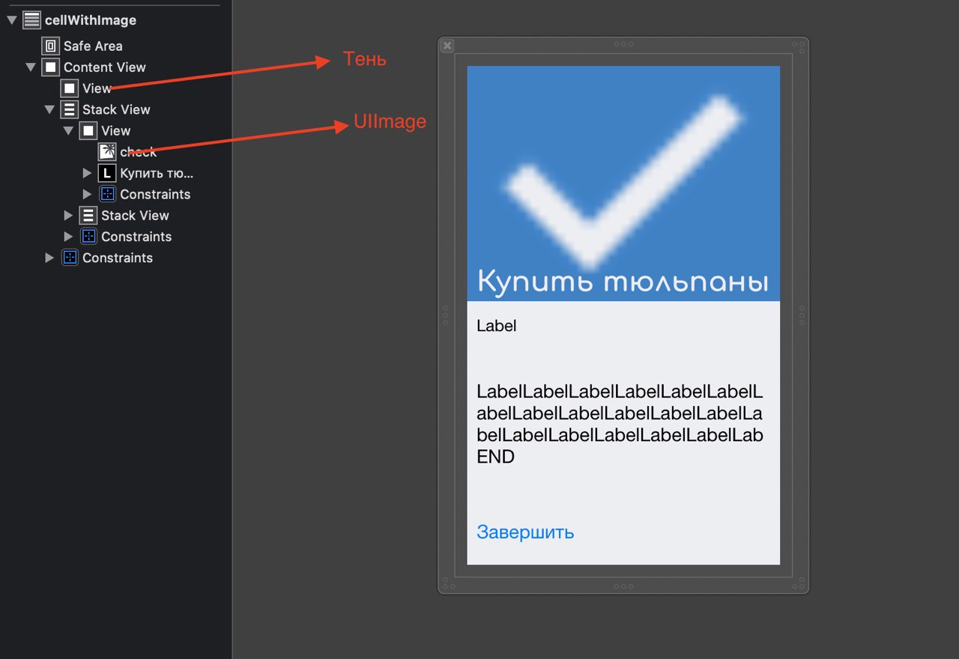Click the Завершить button in the cell
The width and height of the screenshot is (959, 659).
(525, 532)
